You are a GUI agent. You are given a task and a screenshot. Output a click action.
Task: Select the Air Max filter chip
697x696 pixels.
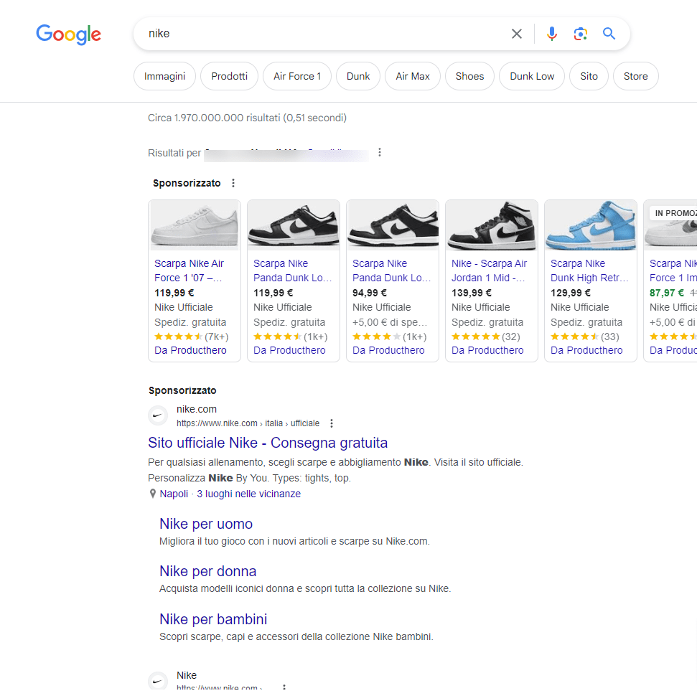click(413, 77)
